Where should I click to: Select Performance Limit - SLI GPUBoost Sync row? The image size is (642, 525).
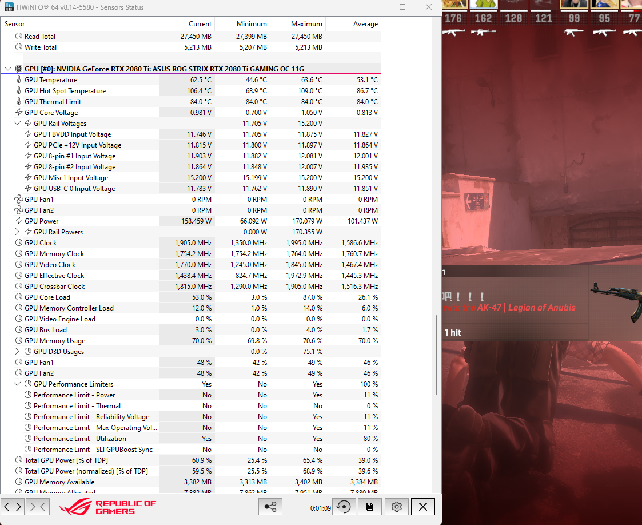click(x=191, y=450)
